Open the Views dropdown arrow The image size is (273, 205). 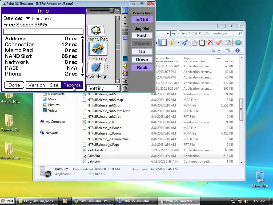pos(219,50)
